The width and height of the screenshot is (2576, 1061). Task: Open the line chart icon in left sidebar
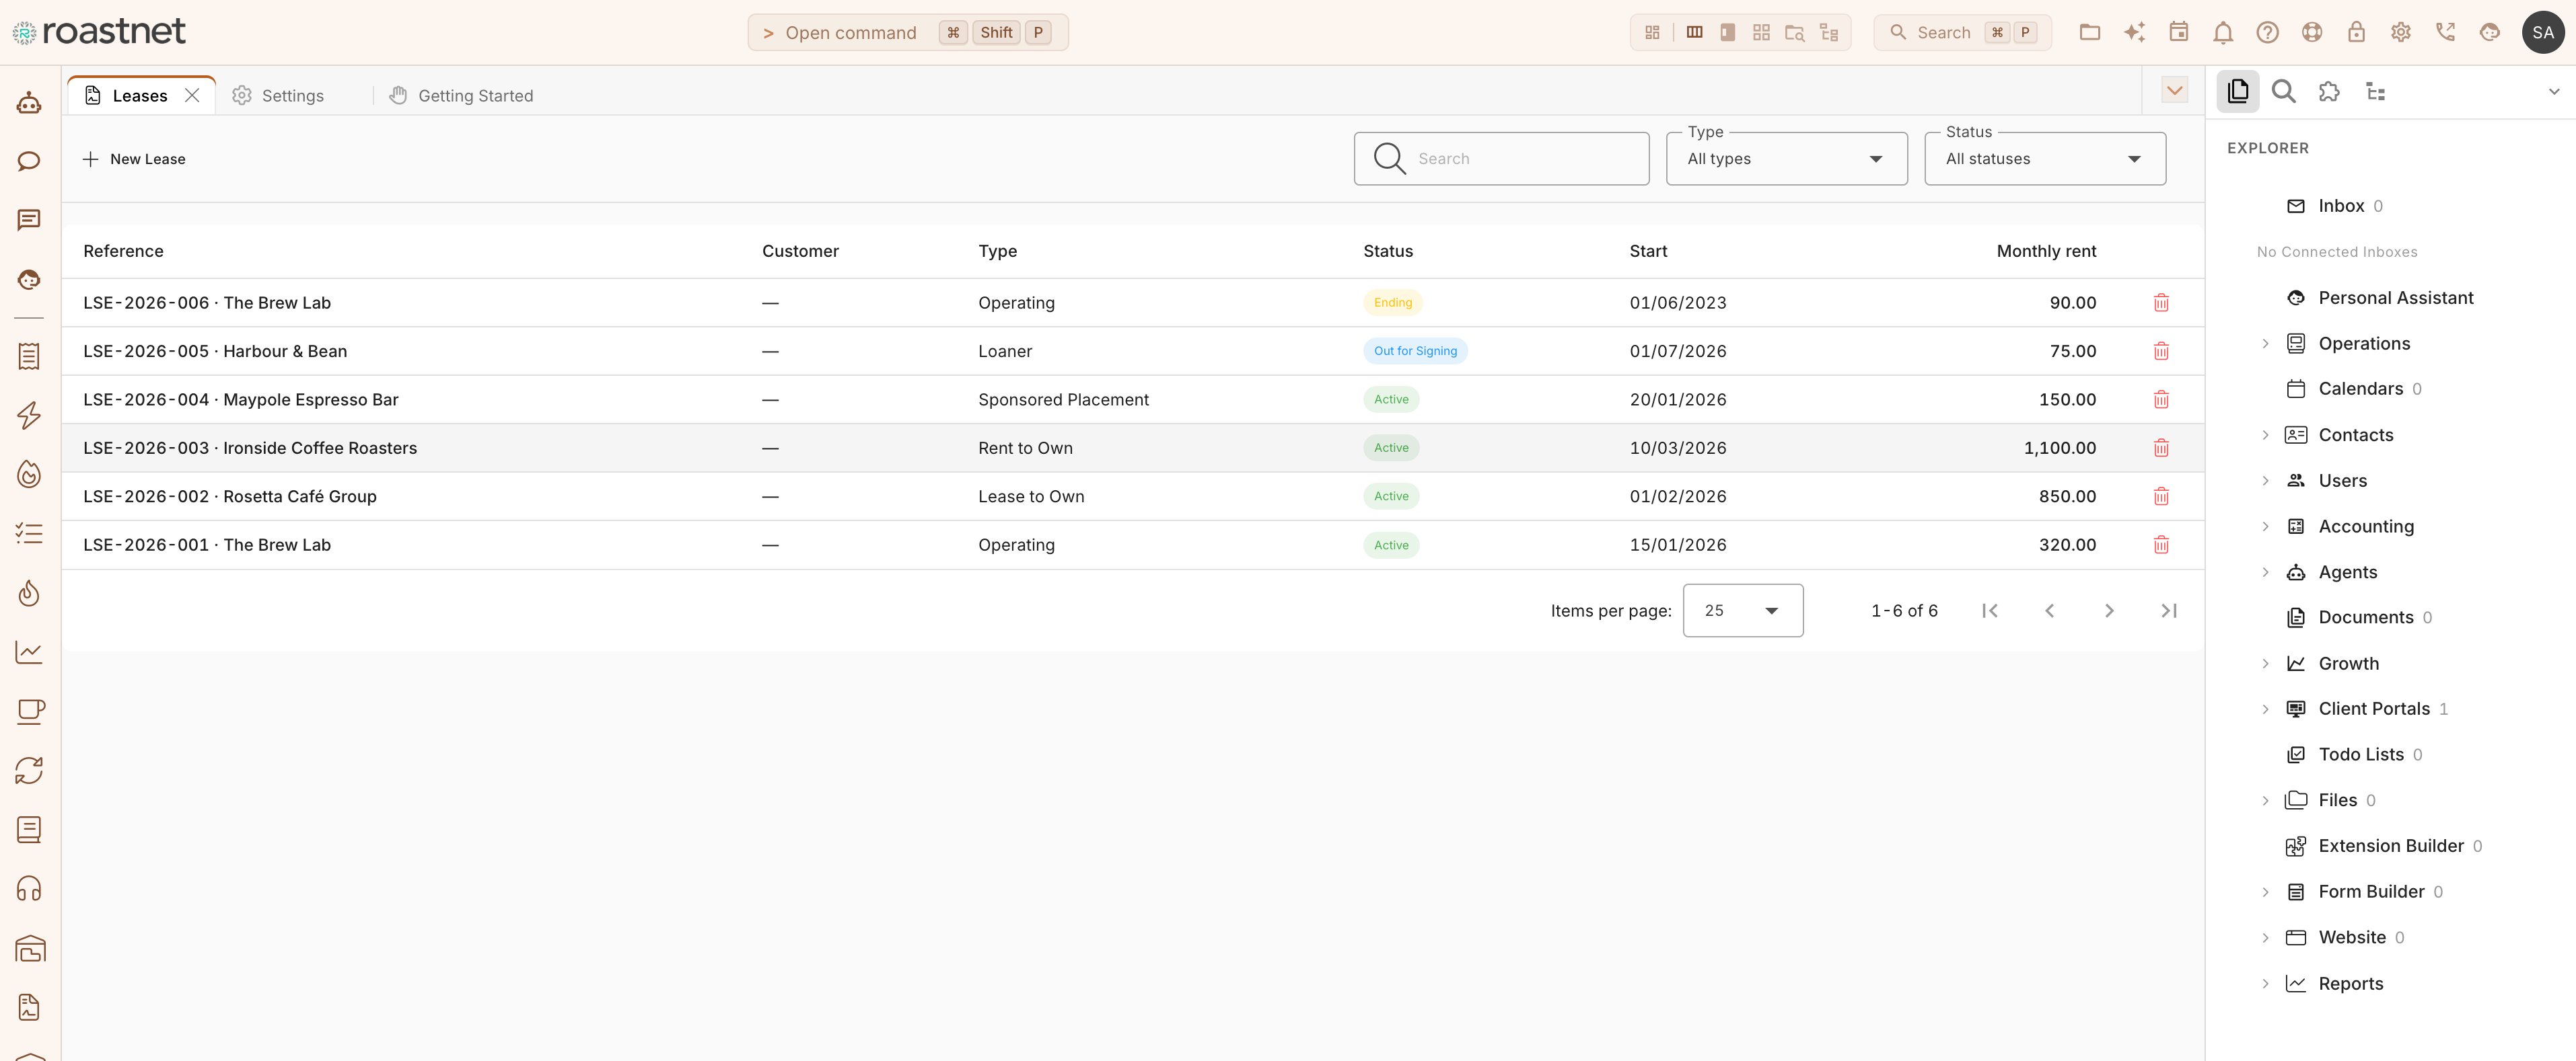click(x=29, y=652)
